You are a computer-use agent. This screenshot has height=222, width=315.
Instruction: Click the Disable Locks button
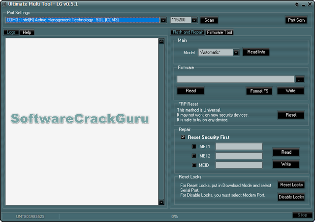(x=291, y=197)
